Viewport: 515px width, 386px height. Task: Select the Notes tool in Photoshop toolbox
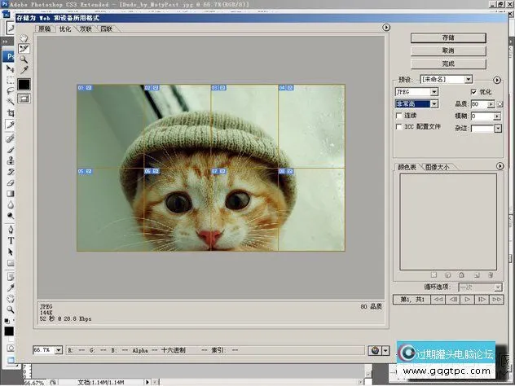10,277
